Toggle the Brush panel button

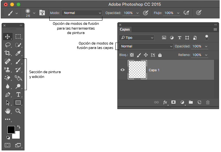pyautogui.click(x=42, y=13)
